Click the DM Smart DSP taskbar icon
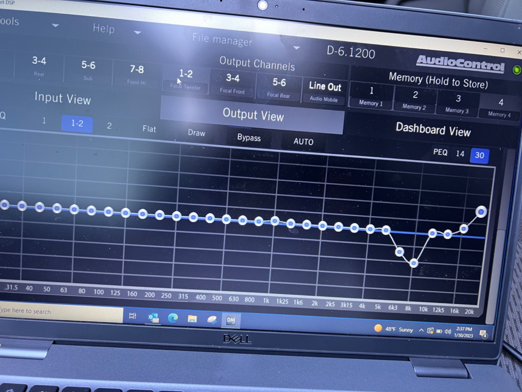Screen dimensions: 522x392 point(231,320)
